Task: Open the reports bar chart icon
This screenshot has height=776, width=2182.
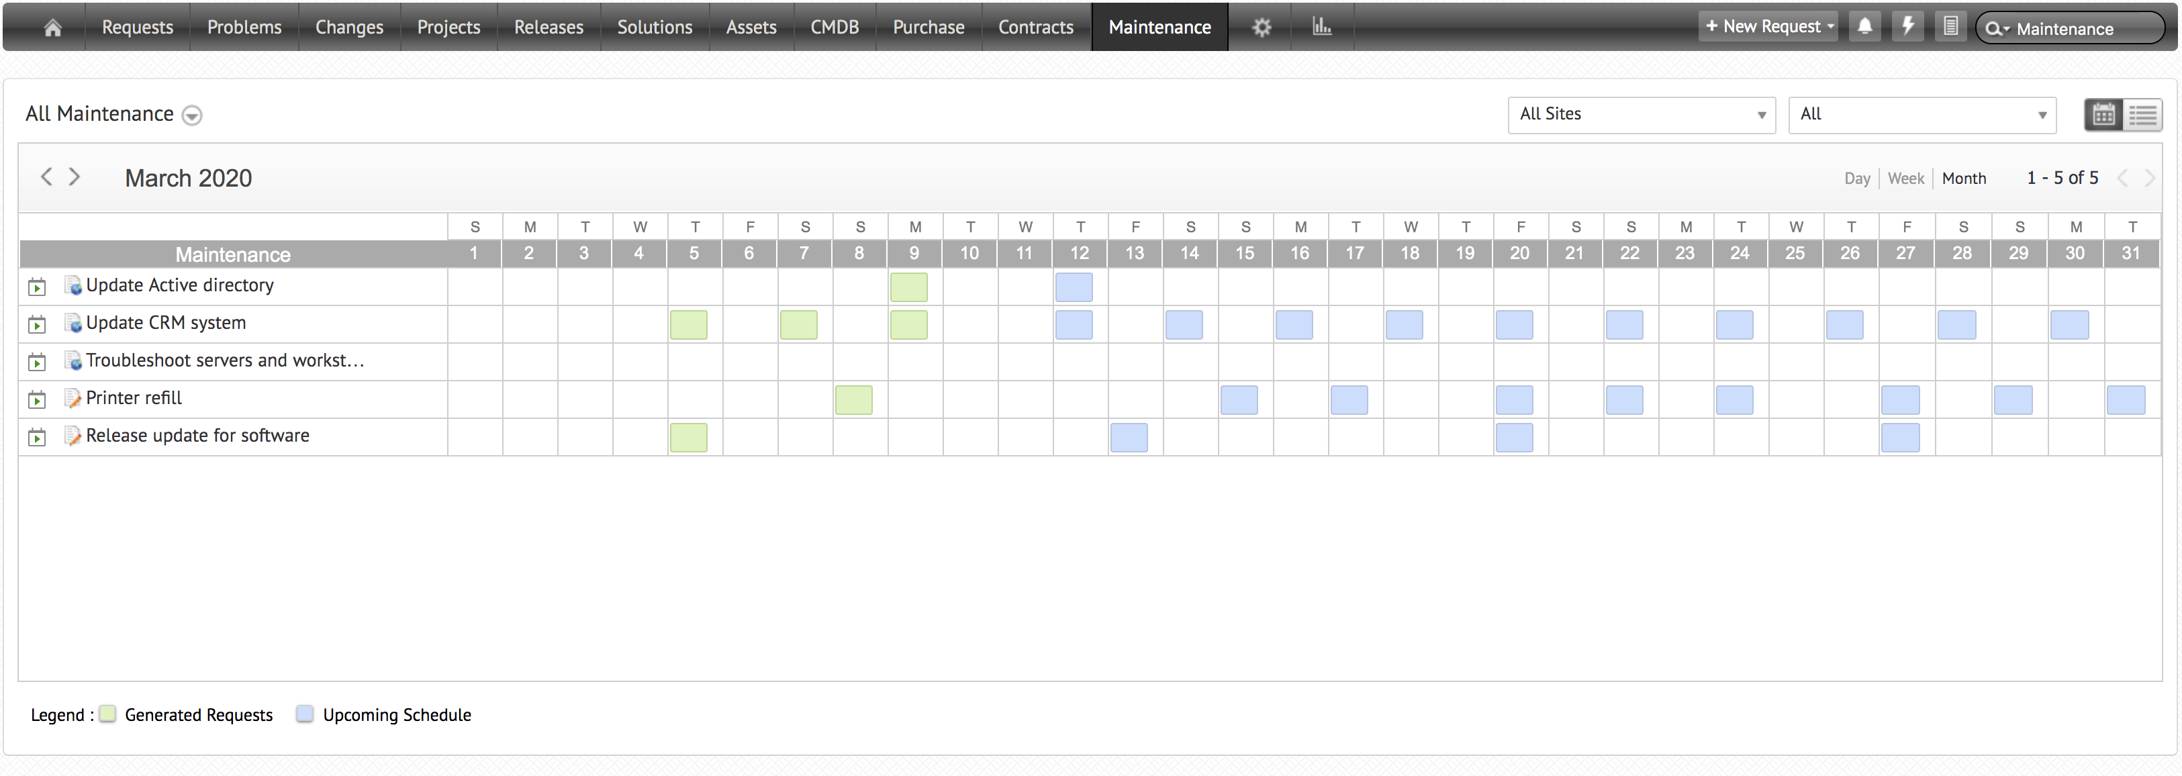Action: (1321, 27)
